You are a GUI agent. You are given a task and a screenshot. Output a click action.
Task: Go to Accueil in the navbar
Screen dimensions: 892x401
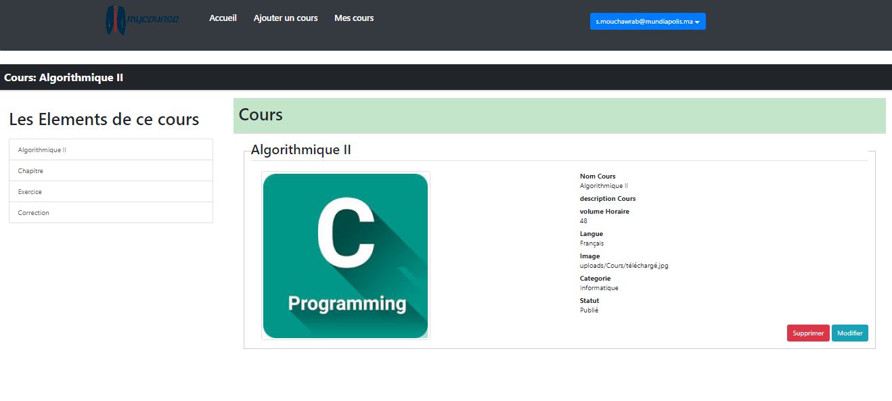[223, 18]
